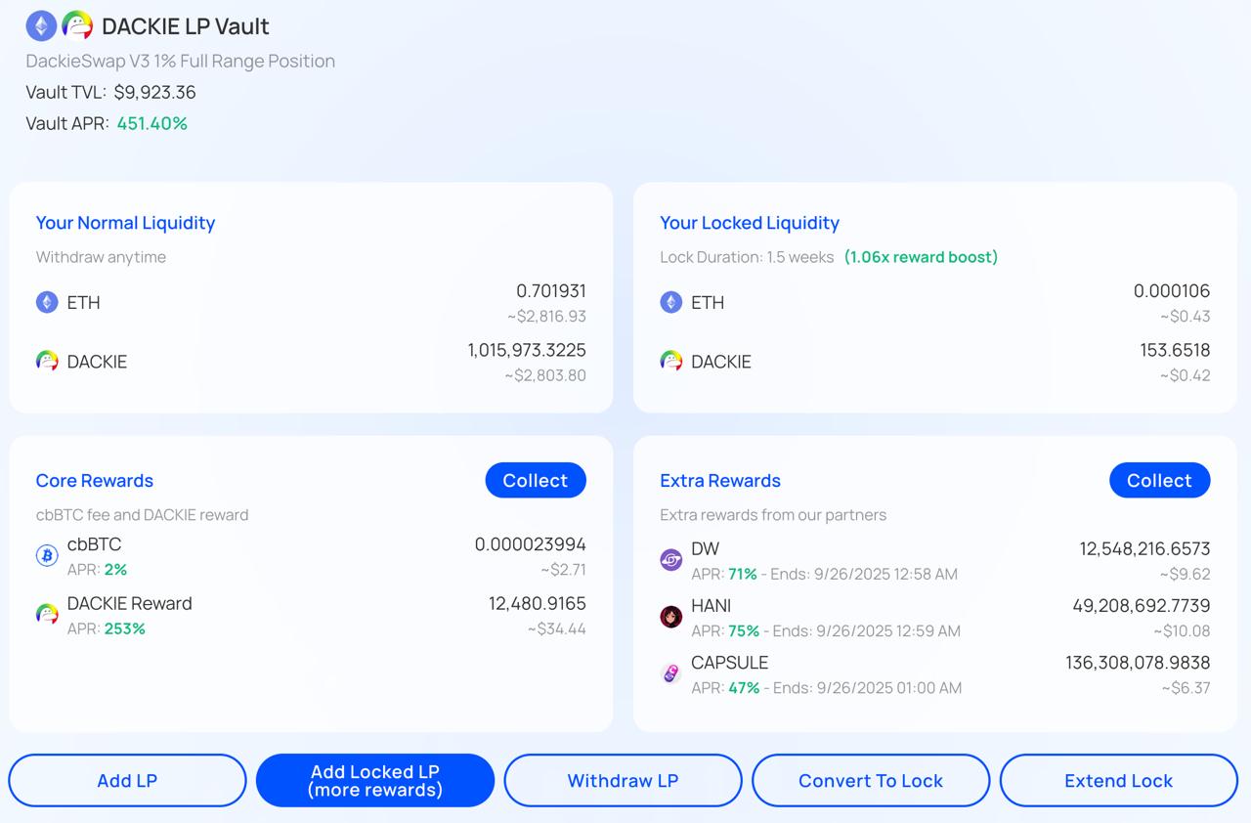Screen dimensions: 1251x823
Task: Click the DW partner token icon
Action: (x=670, y=560)
